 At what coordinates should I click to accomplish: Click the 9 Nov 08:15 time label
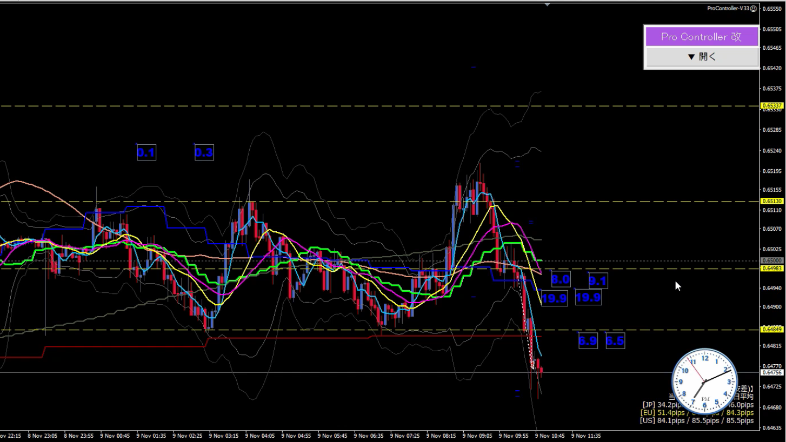(441, 436)
